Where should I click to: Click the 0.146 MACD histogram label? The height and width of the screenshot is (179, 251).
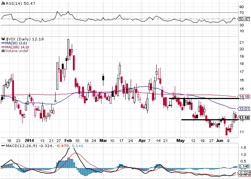(x=244, y=166)
